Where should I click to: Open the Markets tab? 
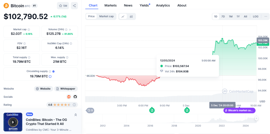(110, 5)
